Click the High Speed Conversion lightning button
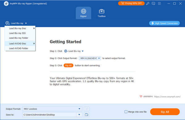The width and height of the screenshot is (185, 120). pos(164,23)
